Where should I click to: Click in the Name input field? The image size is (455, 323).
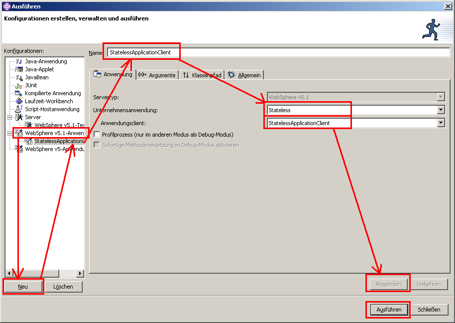click(x=279, y=52)
